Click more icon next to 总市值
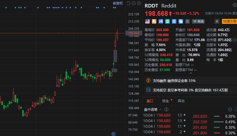237x136 pixels. pos(234,40)
